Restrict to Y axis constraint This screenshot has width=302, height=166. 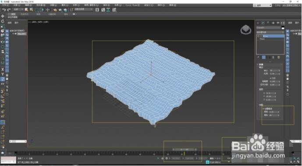tap(3, 74)
